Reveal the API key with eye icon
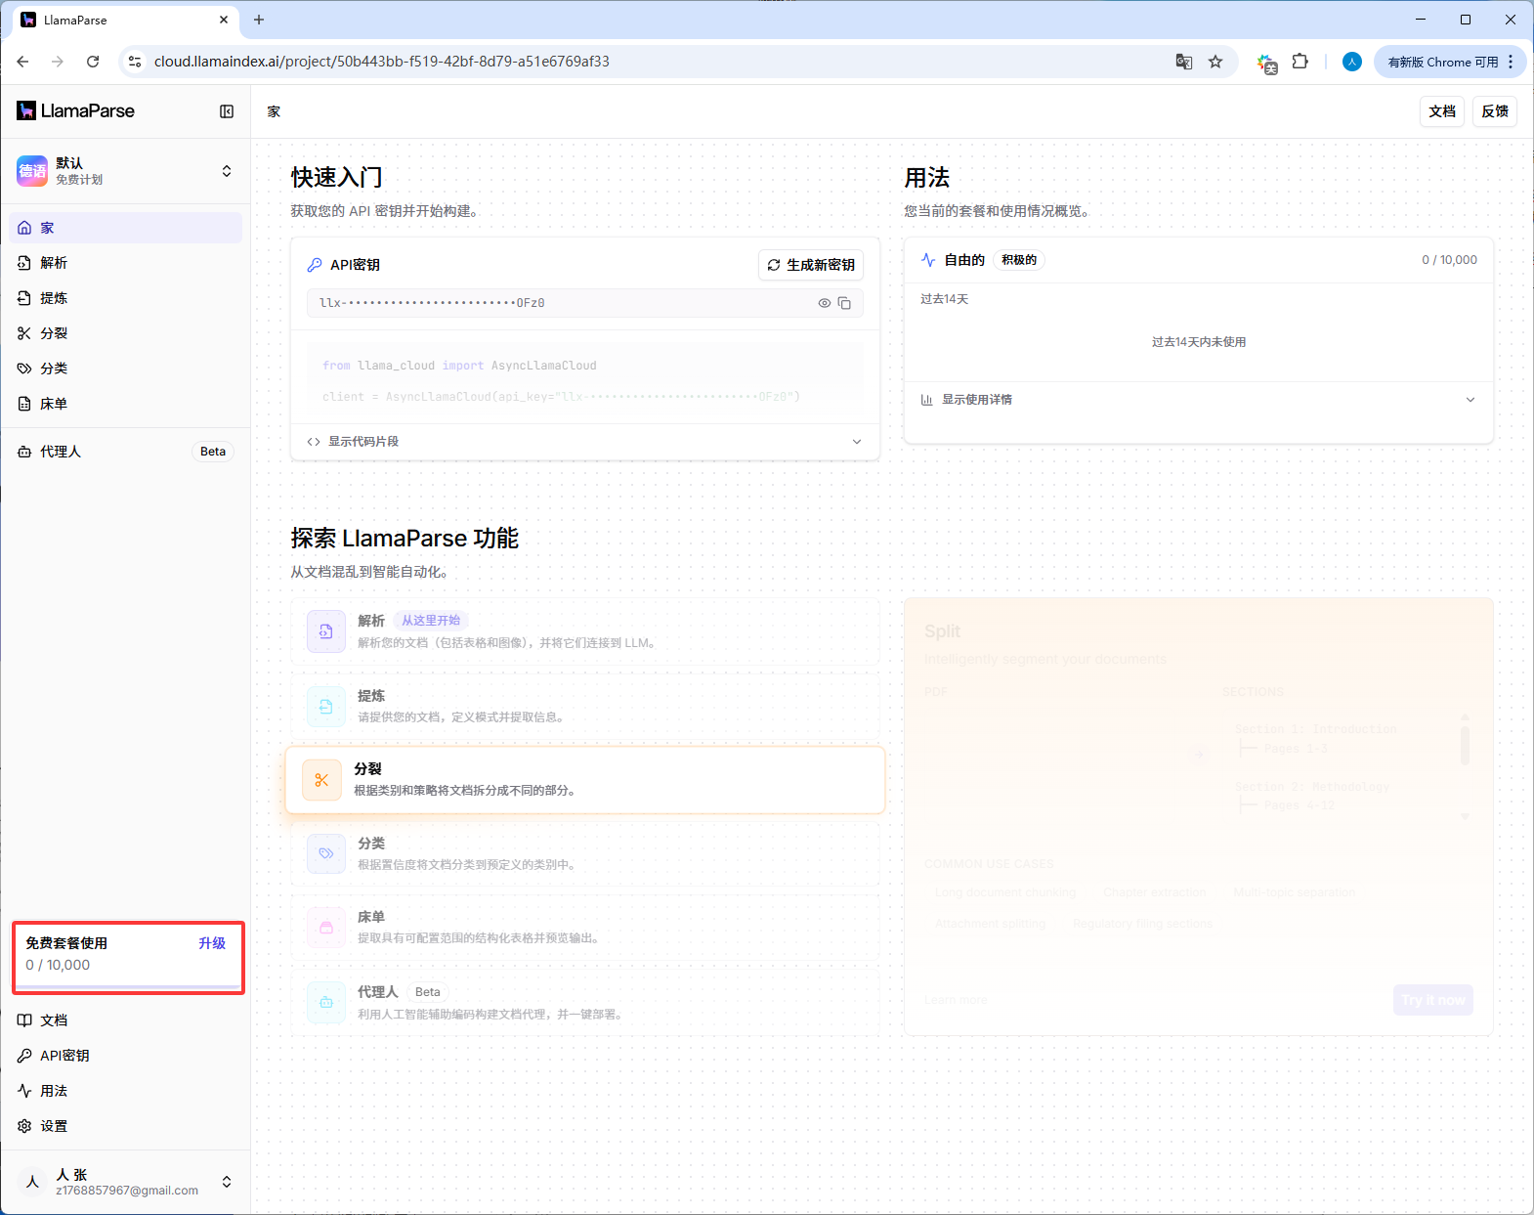Viewport: 1534px width, 1215px height. click(825, 303)
